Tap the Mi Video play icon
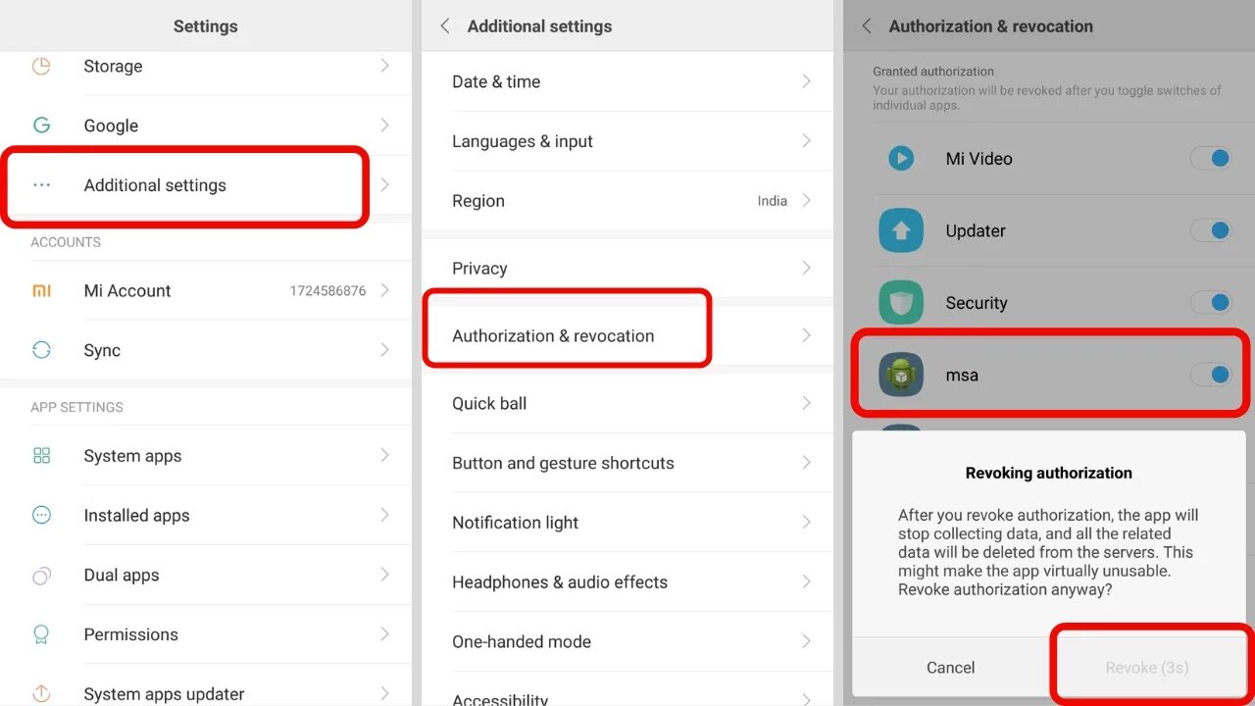 click(x=901, y=158)
